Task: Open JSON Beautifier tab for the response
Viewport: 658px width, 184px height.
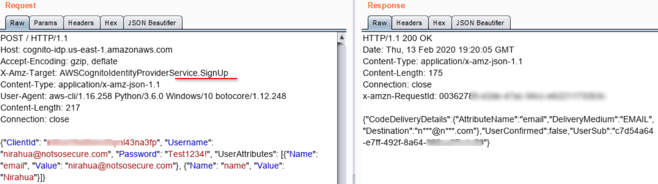Action: 481,22
